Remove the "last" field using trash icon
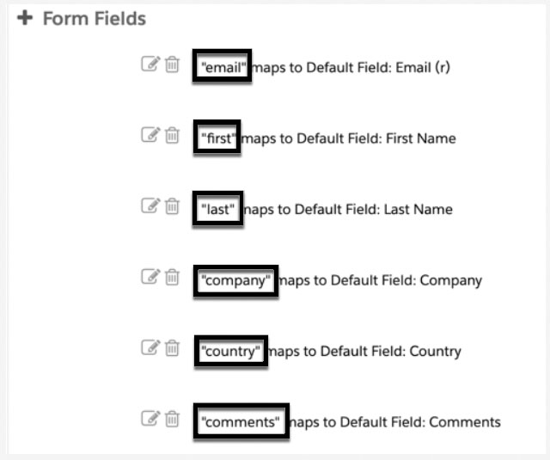This screenshot has height=460, width=550. pos(172,206)
